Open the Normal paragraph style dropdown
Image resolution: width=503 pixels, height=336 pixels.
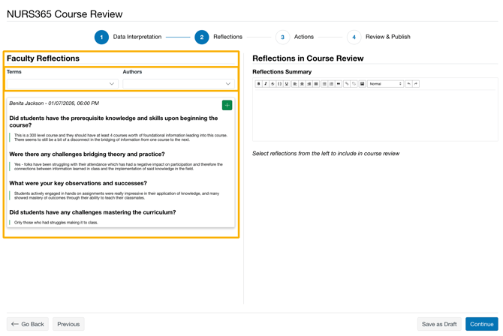pyautogui.click(x=385, y=84)
